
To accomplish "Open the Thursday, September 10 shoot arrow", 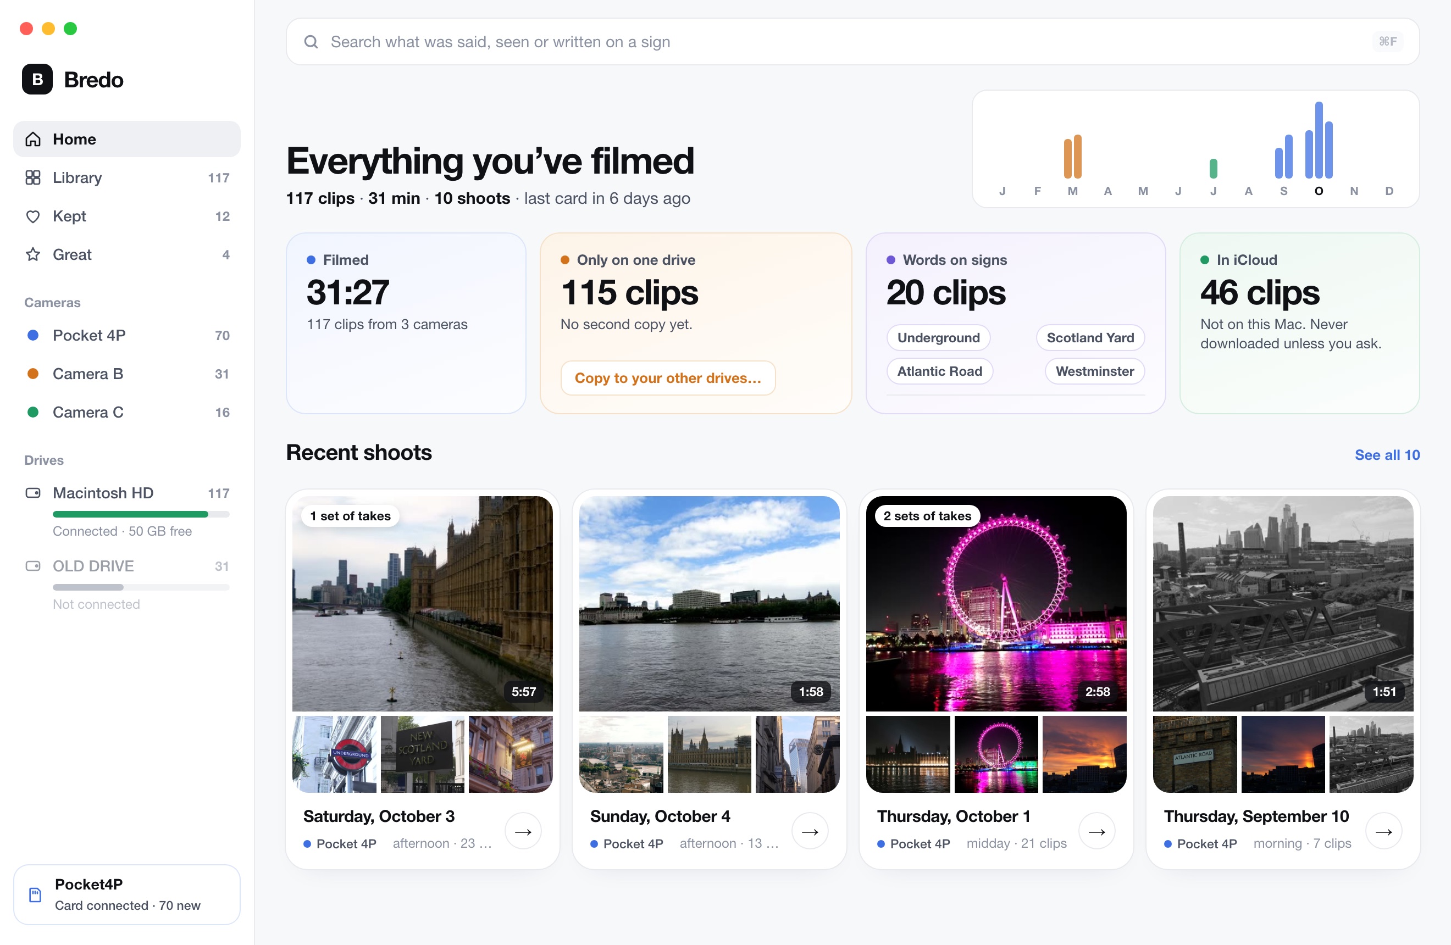I will (1384, 831).
